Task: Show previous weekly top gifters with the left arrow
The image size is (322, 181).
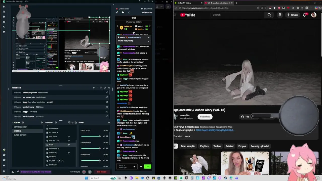Action: click(117, 26)
